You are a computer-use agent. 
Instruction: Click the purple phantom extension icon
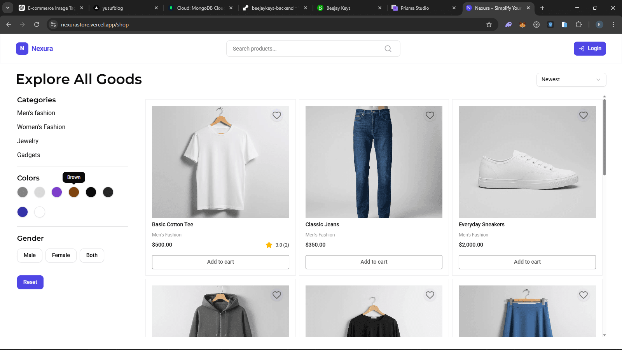pyautogui.click(x=508, y=24)
